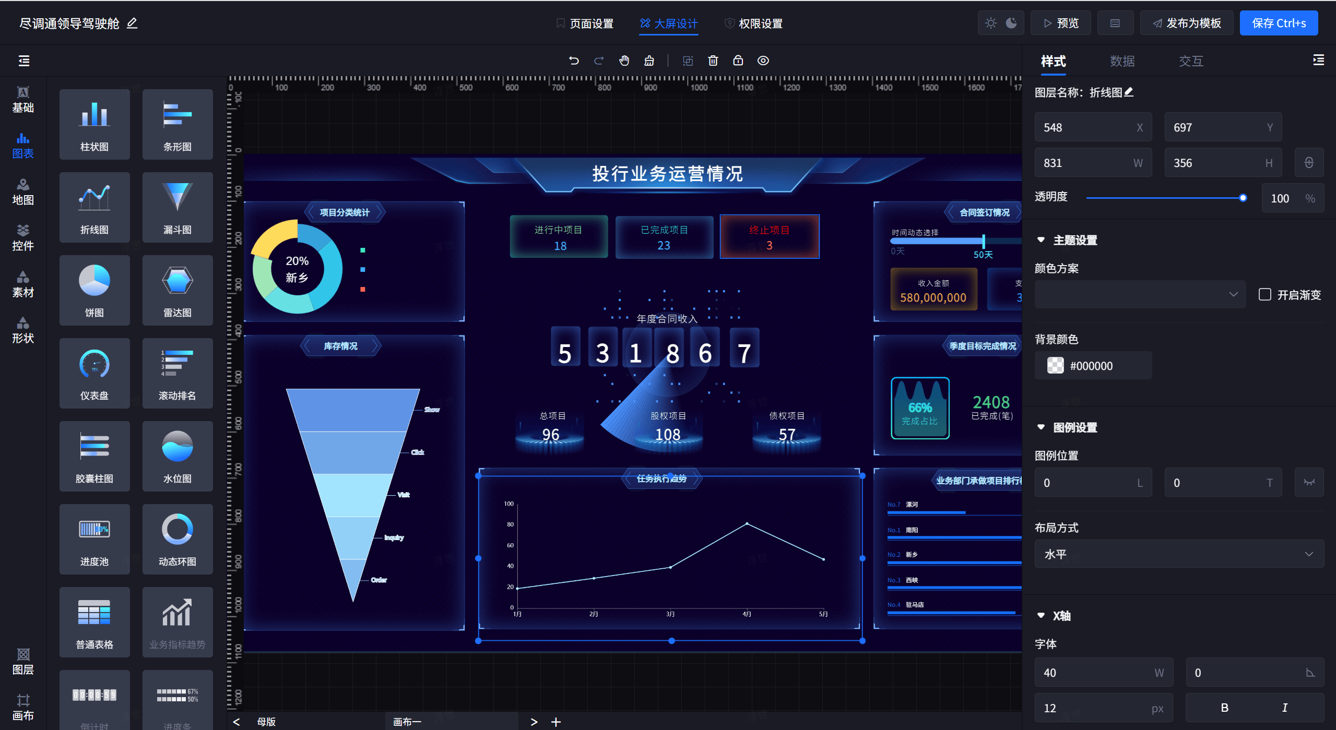
Task: Click the trash delete icon
Action: 713,61
